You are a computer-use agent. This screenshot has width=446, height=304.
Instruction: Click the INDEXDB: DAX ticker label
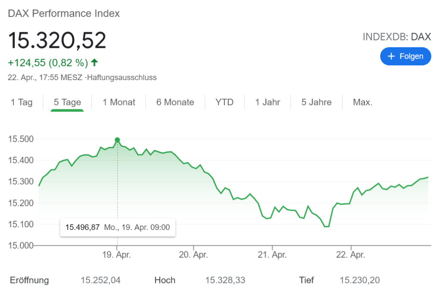[397, 37]
